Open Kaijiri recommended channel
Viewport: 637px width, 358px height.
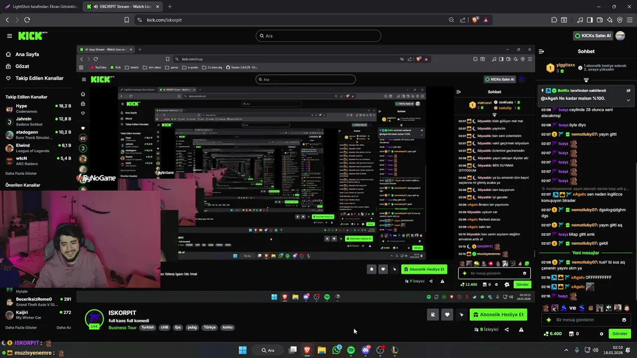(x=38, y=315)
